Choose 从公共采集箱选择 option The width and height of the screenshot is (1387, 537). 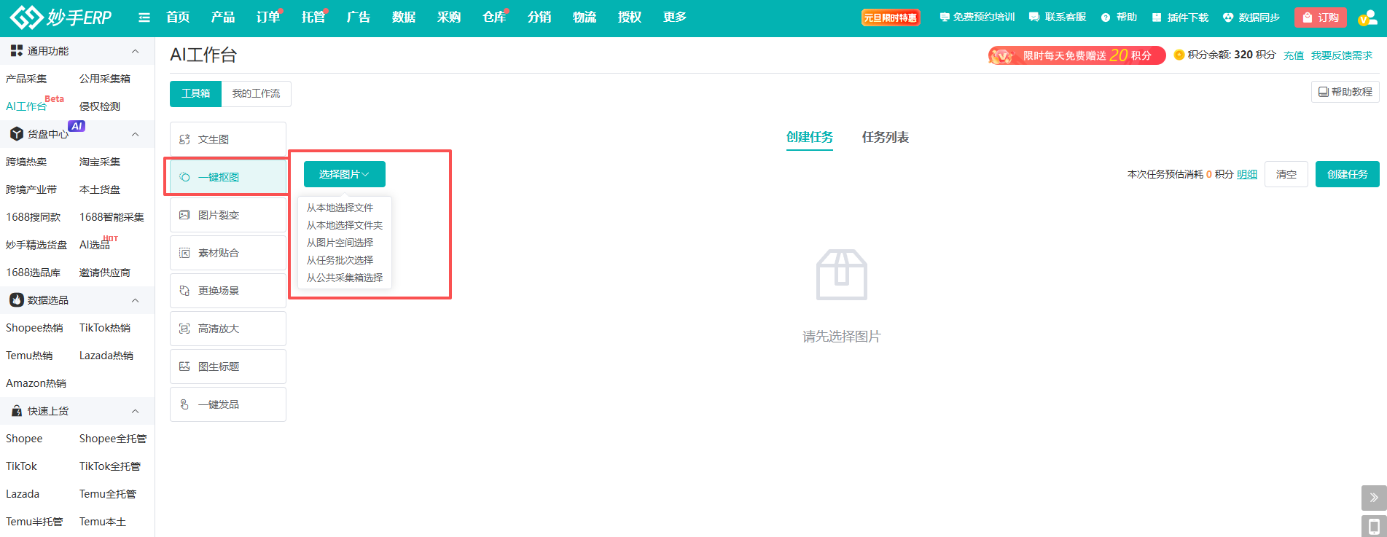click(x=345, y=278)
